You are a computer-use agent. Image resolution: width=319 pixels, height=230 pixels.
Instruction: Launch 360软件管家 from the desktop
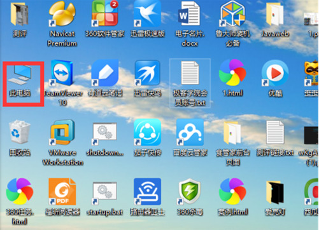(x=105, y=14)
